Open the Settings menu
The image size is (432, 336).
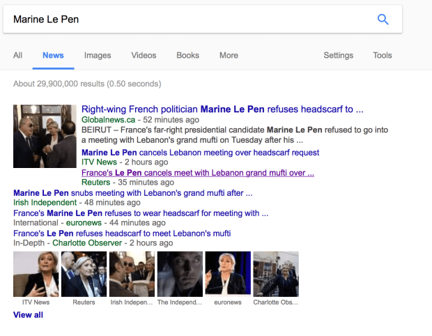click(x=338, y=56)
